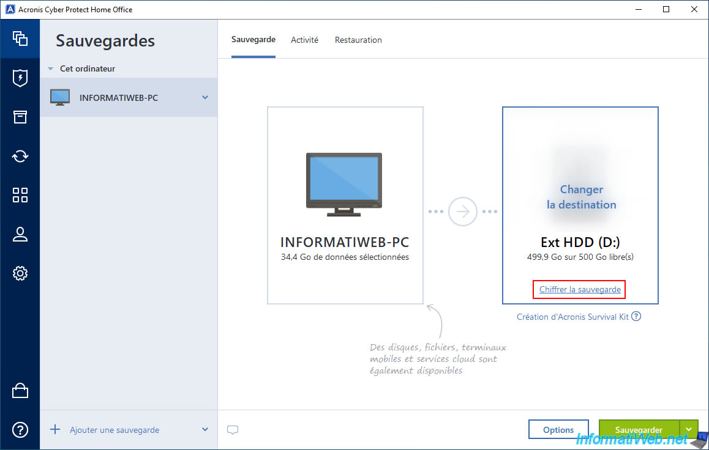Click the arrow circle between source and destination
This screenshot has height=450, width=709.
[x=463, y=211]
